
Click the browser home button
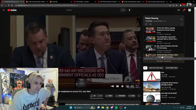click(12, 5)
